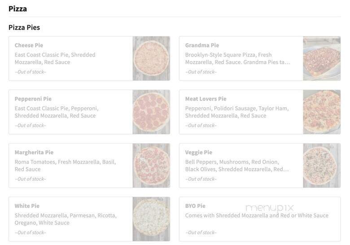Screen dimensions: 350x245
Task: Select the Veggie Pie ingredients description
Action: [x=236, y=166]
